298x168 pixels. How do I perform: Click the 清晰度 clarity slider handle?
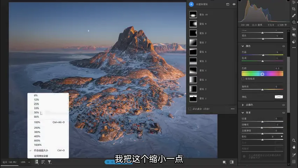262,127
